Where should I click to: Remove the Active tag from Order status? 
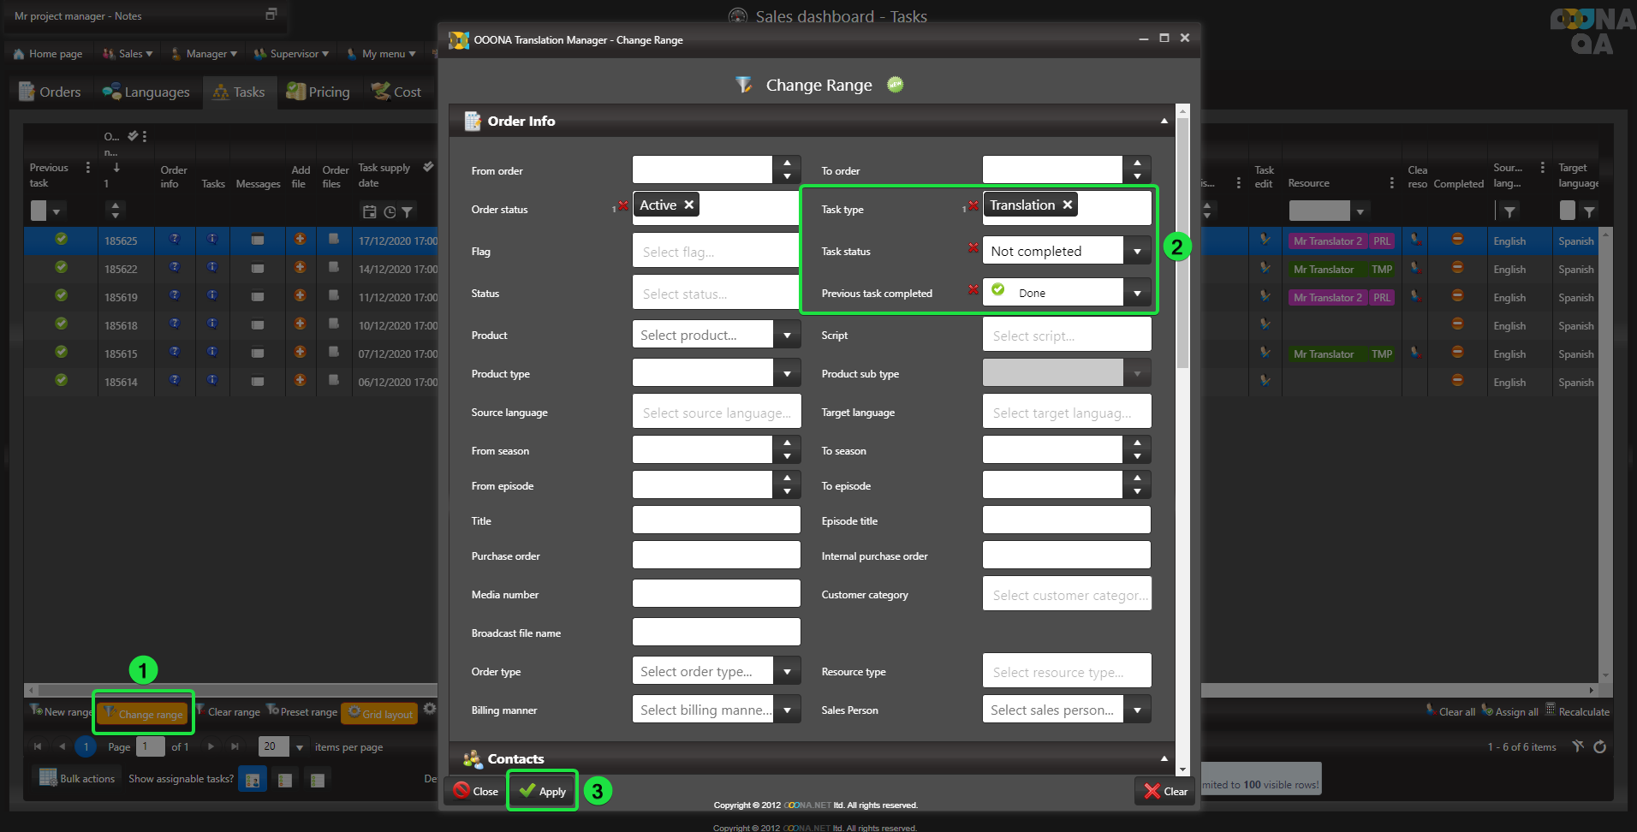(688, 205)
